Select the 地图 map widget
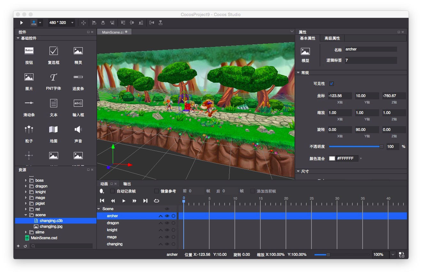 pyautogui.click(x=54, y=134)
